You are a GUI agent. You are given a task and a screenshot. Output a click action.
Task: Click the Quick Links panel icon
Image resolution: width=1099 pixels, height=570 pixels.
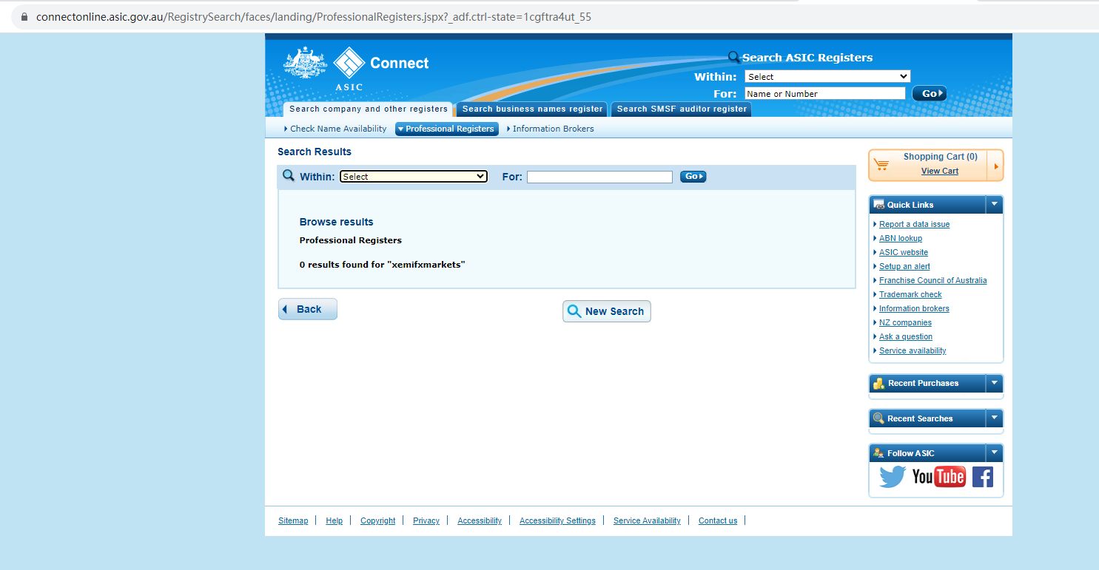pyautogui.click(x=878, y=205)
